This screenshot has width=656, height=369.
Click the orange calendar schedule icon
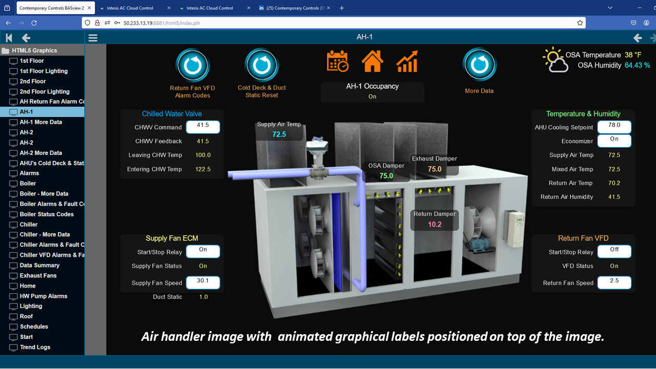[338, 61]
